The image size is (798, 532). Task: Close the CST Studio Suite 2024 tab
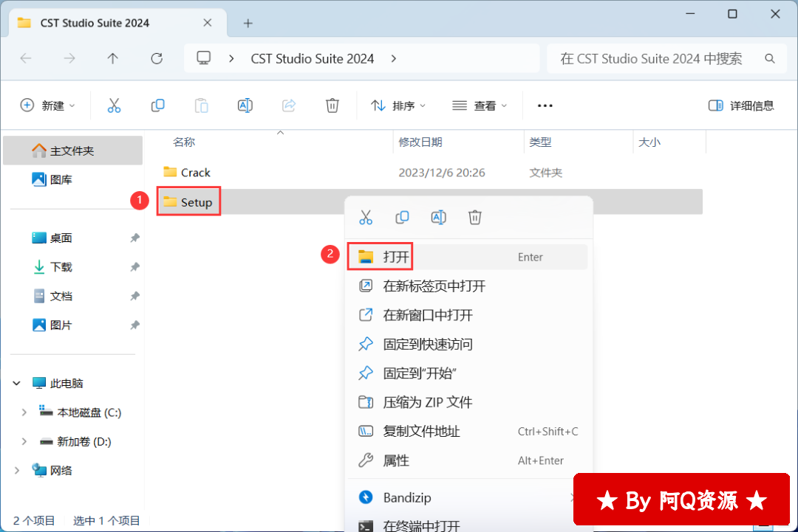(207, 23)
